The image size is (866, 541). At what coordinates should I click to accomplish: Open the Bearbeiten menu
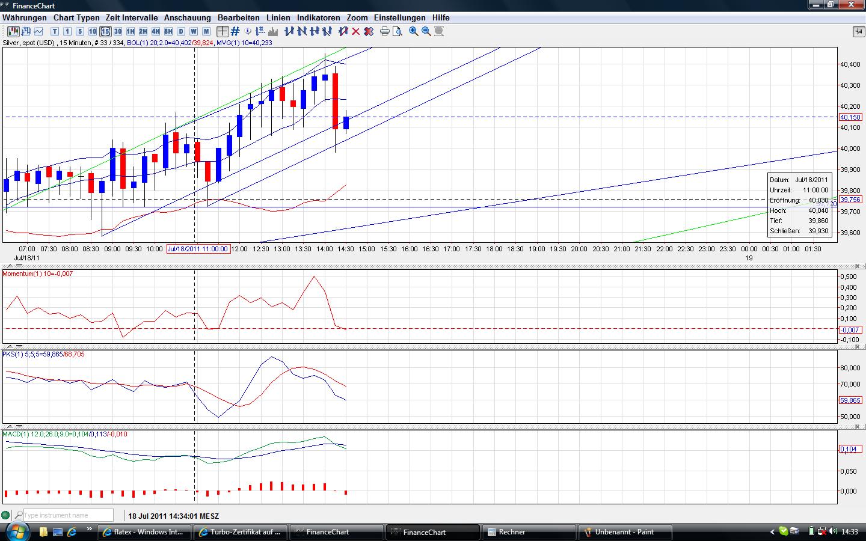[x=239, y=17]
